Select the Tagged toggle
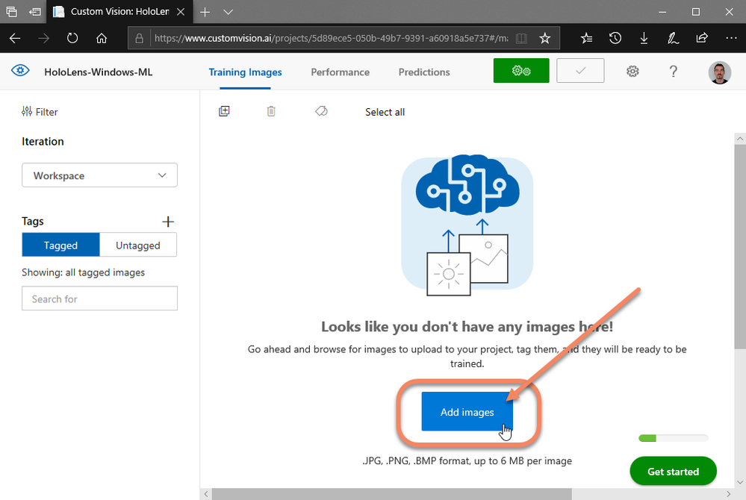The width and height of the screenshot is (746, 500). click(x=61, y=246)
